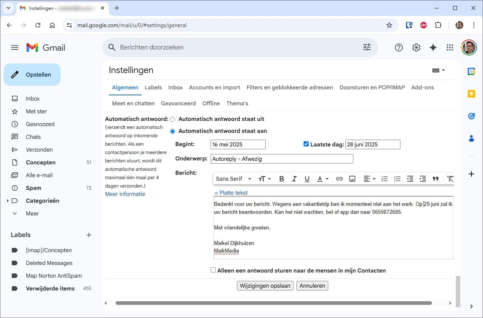Expand the Categorieën section

pyautogui.click(x=8, y=201)
